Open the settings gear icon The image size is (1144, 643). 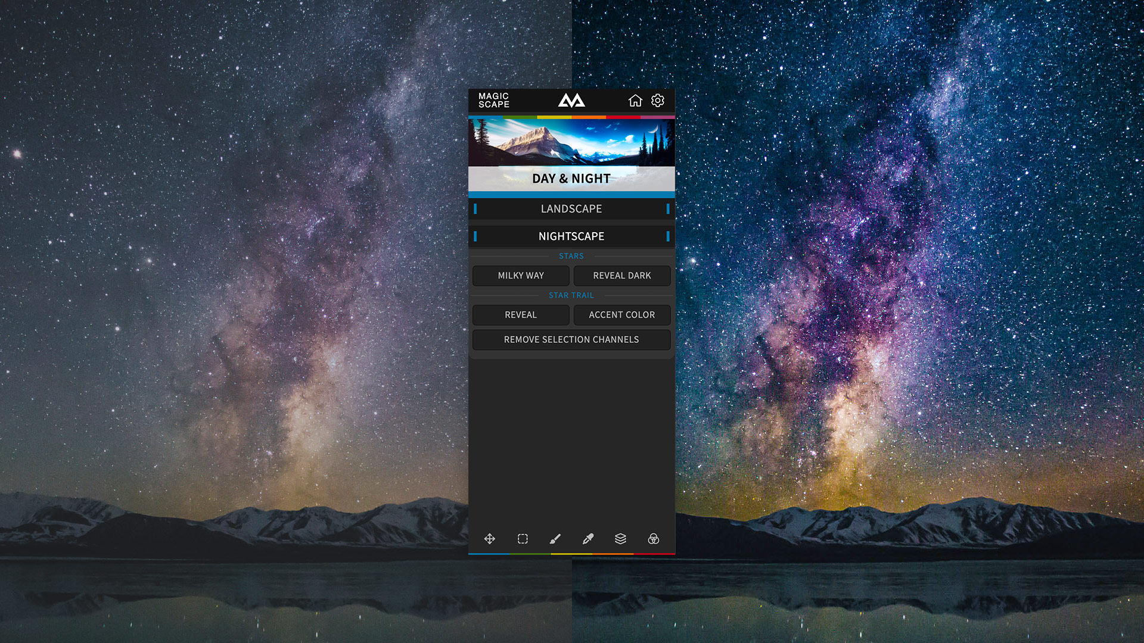pos(658,101)
